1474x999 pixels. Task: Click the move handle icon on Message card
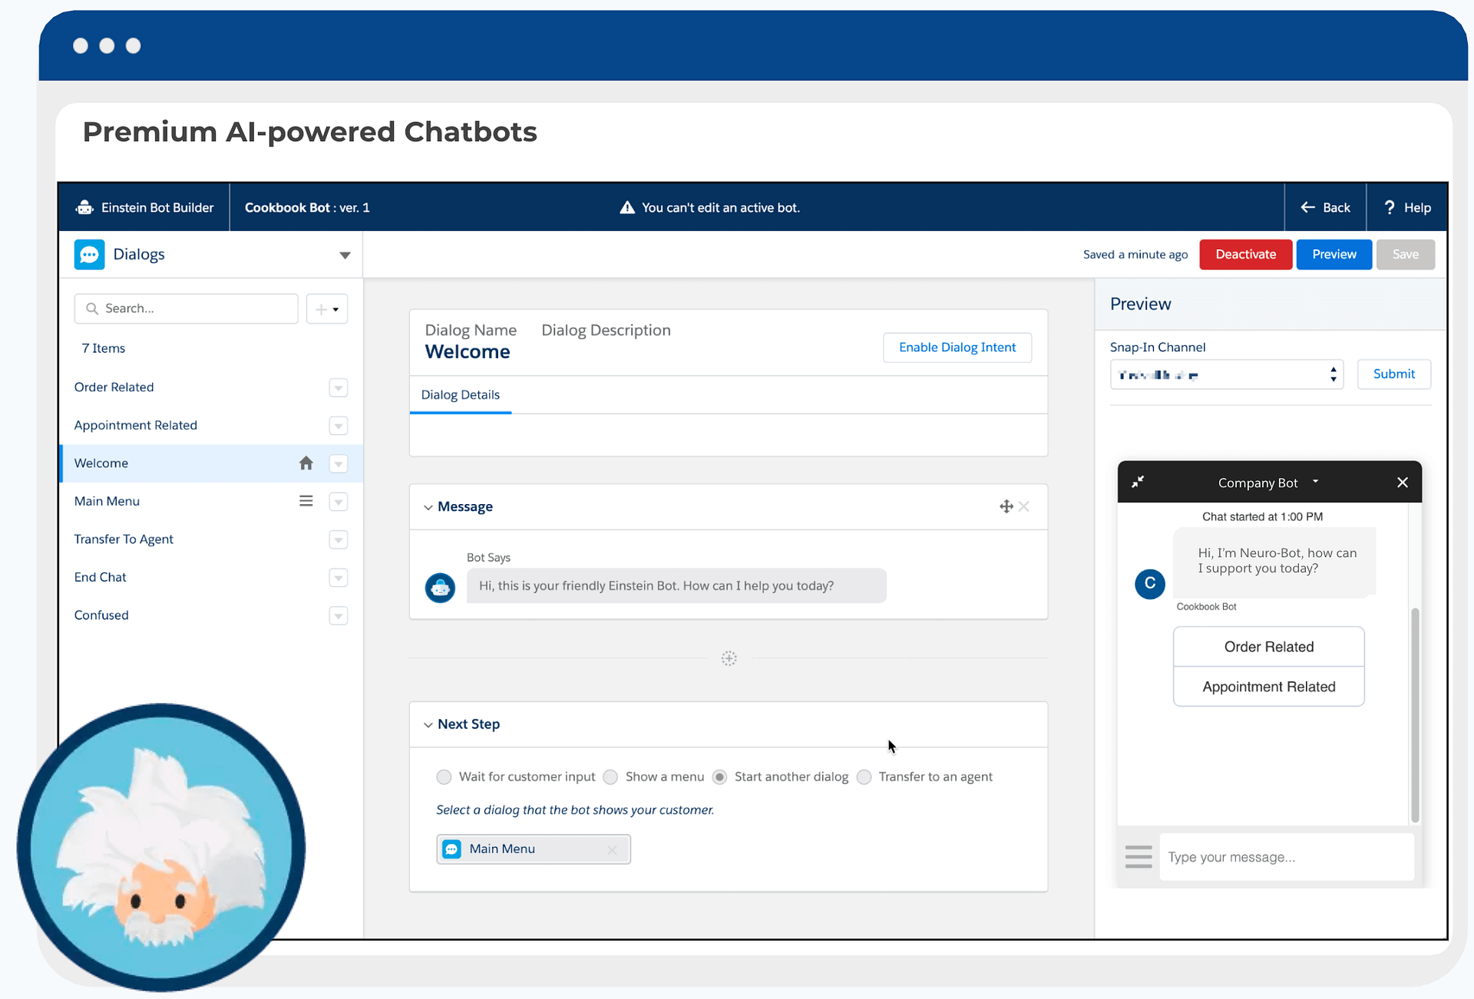coord(1006,506)
